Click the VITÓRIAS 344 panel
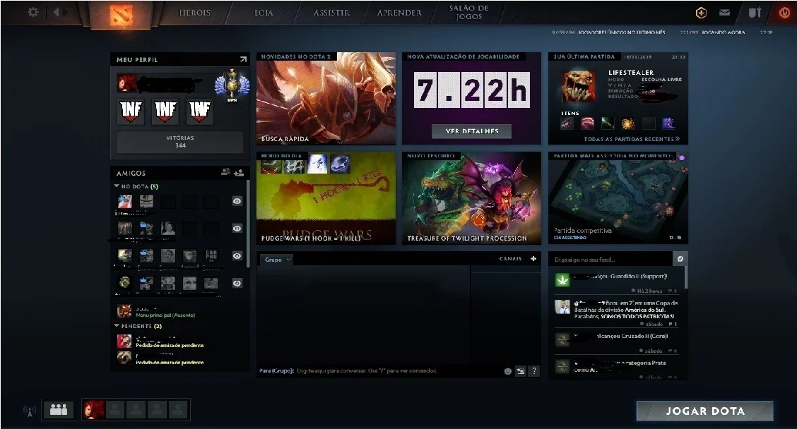The height and width of the screenshot is (429, 797). tap(180, 142)
